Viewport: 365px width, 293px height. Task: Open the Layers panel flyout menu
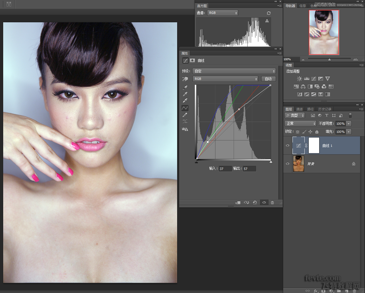point(361,109)
